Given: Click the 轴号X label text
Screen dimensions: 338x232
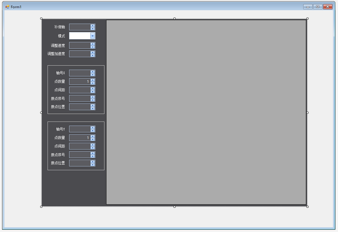Looking at the screenshot, I should pos(60,73).
